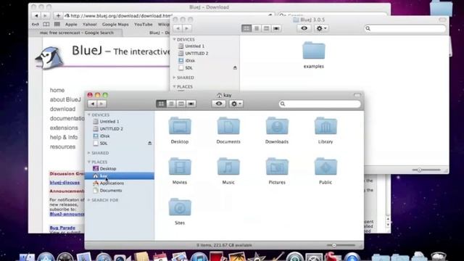Click Safari back button
This screenshot has width=464, height=261.
(36, 16)
